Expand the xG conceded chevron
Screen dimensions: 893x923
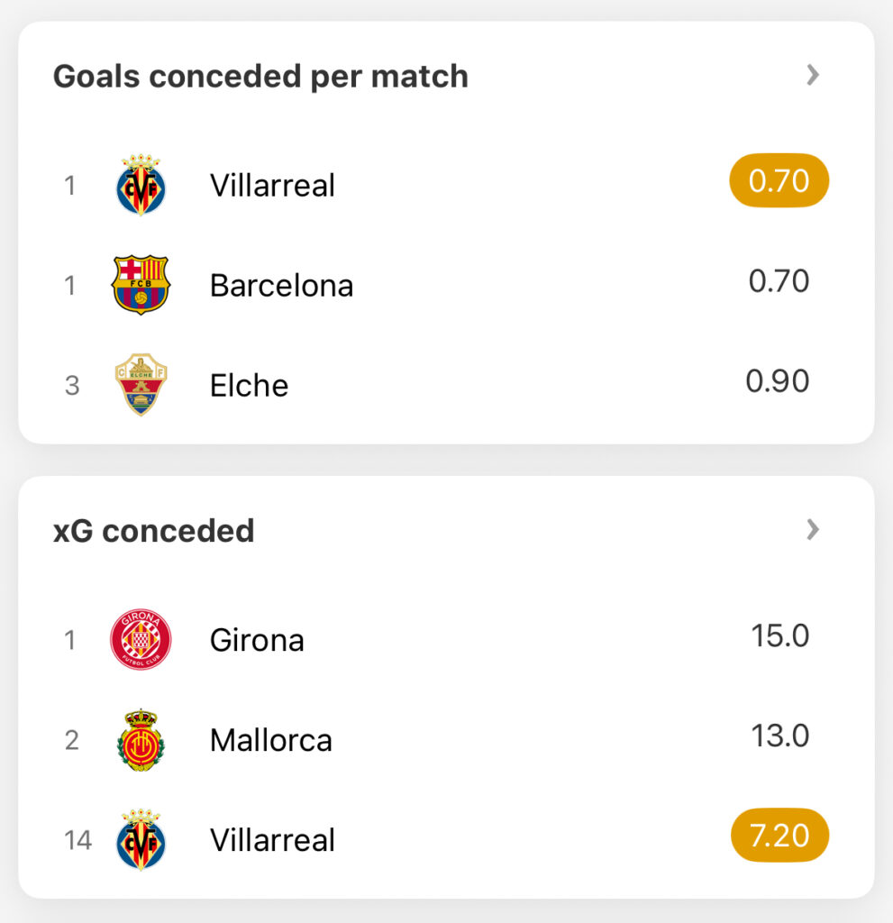click(x=813, y=529)
